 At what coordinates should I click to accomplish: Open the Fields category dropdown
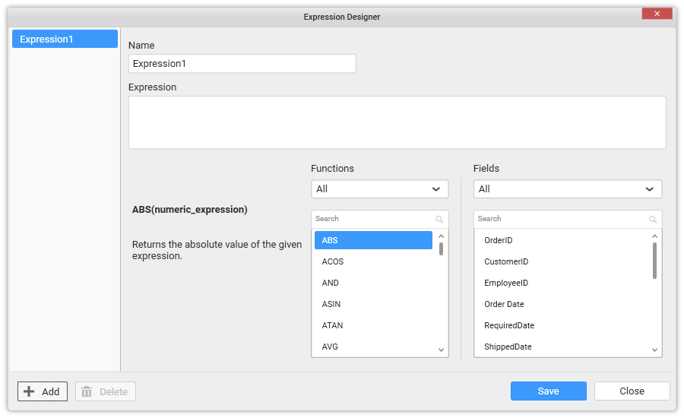567,188
